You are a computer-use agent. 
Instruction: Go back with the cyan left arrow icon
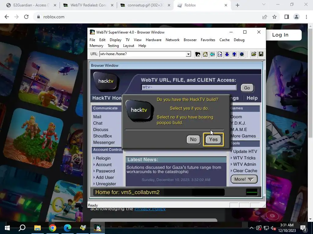[x=212, y=54]
